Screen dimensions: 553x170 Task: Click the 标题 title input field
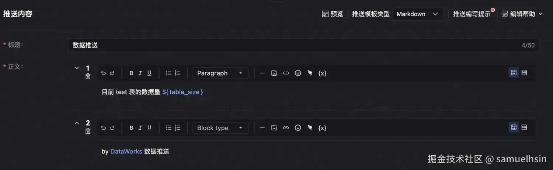(x=295, y=46)
